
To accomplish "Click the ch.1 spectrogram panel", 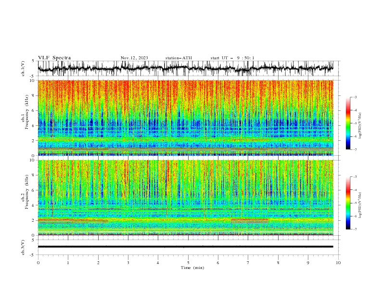I will pos(185,118).
